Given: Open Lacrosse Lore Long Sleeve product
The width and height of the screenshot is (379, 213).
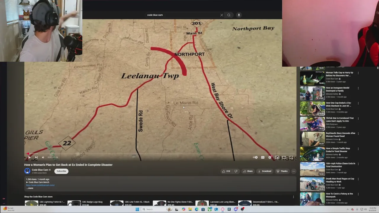Looking at the screenshot, I should [215, 203].
